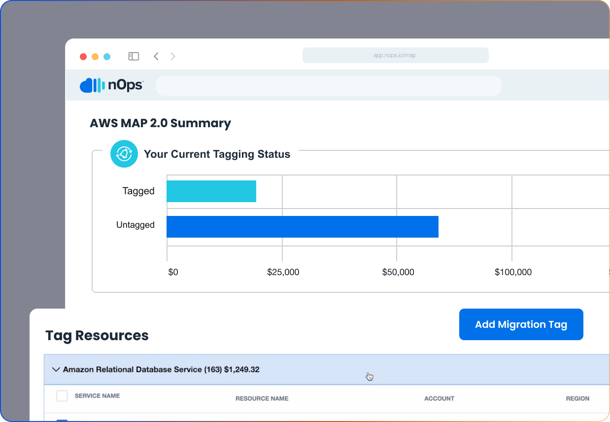
Task: Click the blue maximize window dot
Action: coord(107,57)
